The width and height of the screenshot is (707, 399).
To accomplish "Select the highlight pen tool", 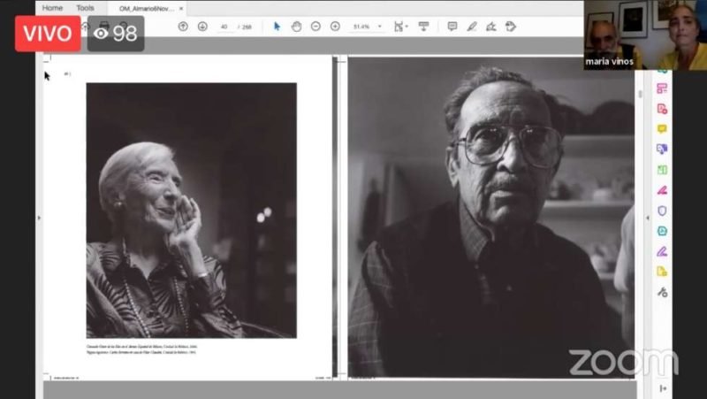I will point(472,27).
